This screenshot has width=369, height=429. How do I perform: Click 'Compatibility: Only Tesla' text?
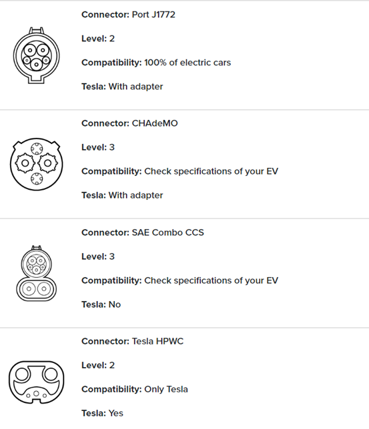click(x=135, y=389)
